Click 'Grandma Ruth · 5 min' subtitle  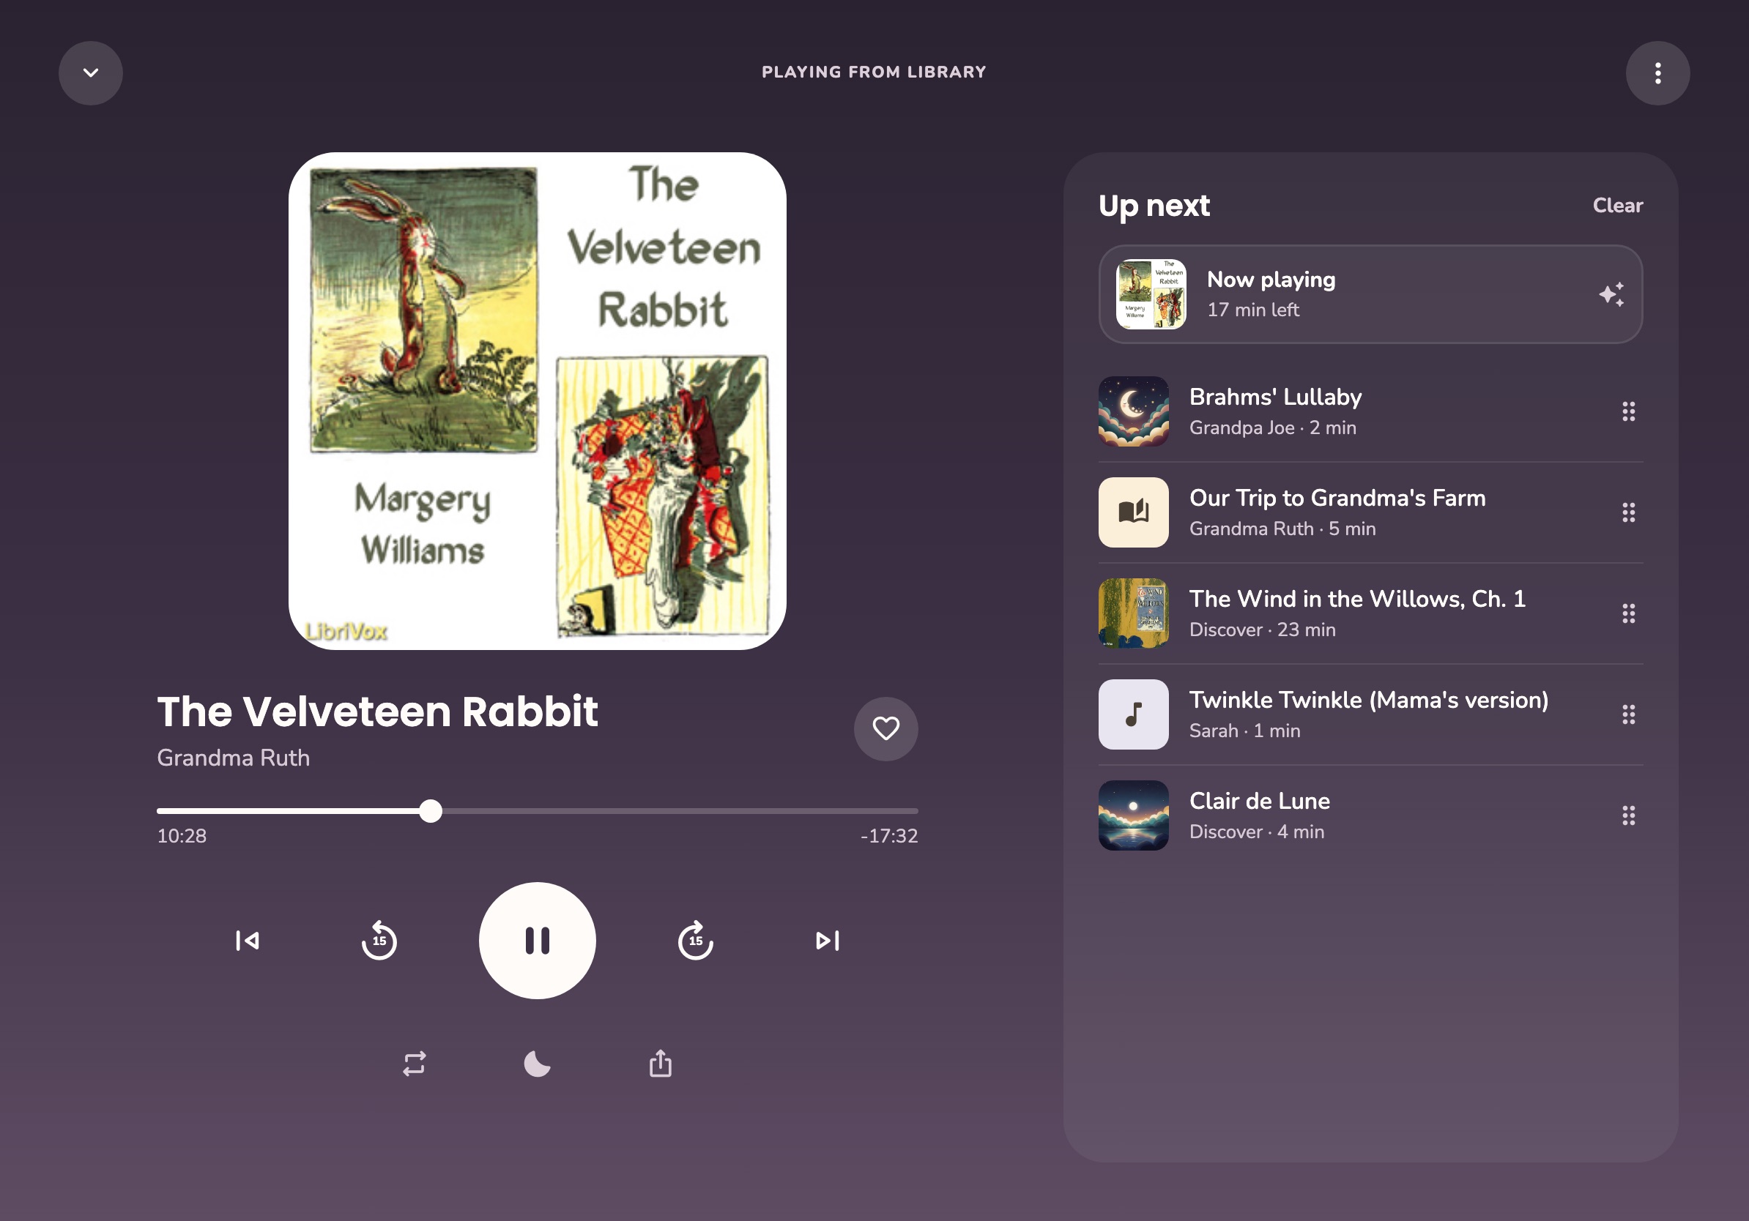tap(1282, 529)
